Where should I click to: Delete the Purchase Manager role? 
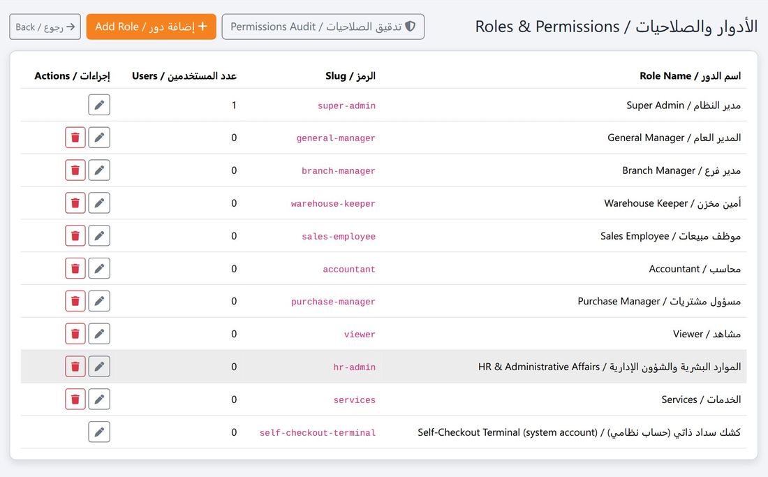75,301
